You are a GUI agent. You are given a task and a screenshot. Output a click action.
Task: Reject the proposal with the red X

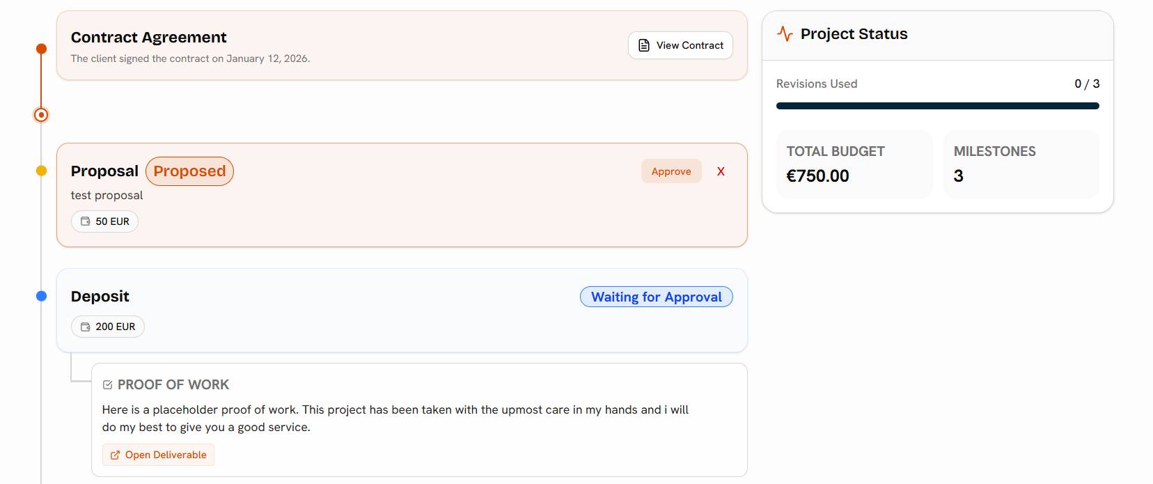(721, 171)
